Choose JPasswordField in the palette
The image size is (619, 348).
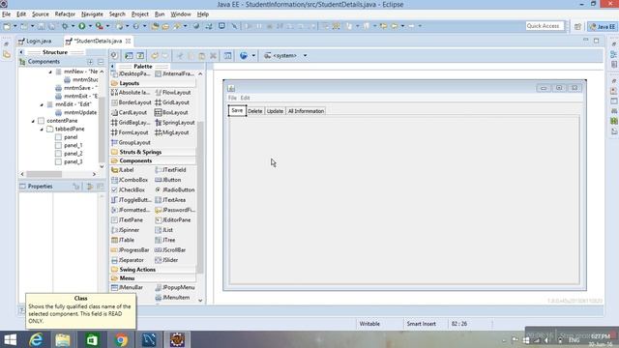point(175,210)
